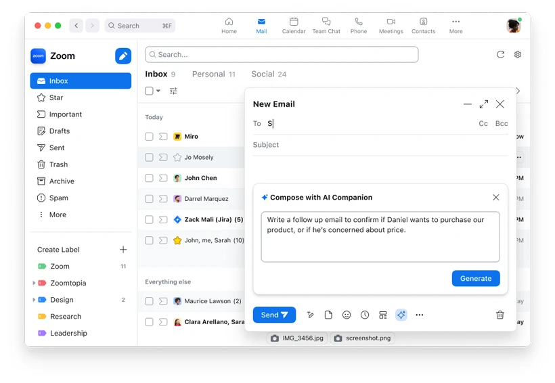Expand the Zoomtopia label

pyautogui.click(x=34, y=283)
